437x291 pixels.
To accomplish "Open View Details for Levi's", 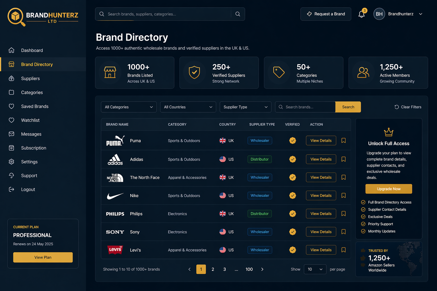I will pyautogui.click(x=321, y=250).
